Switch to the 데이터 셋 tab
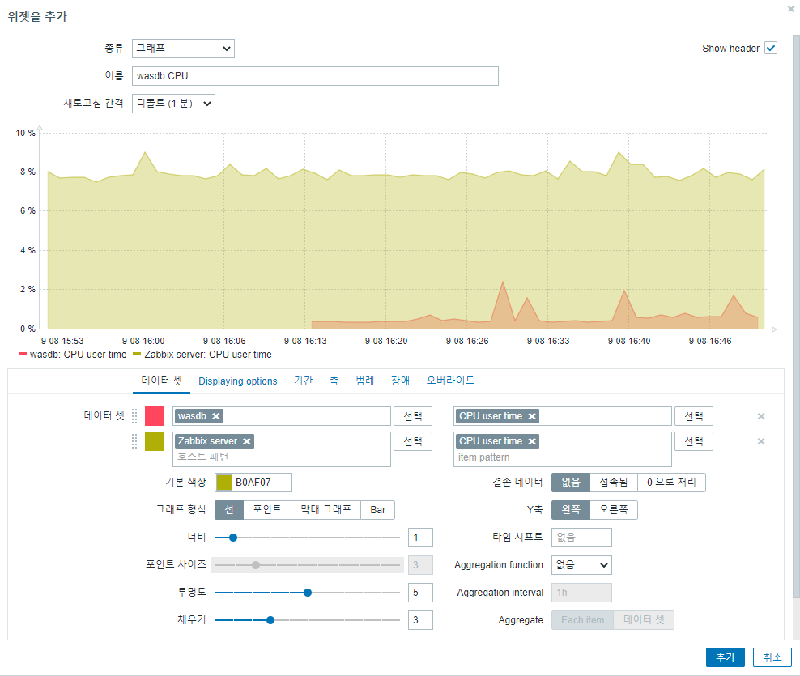800x676 pixels. click(x=161, y=381)
